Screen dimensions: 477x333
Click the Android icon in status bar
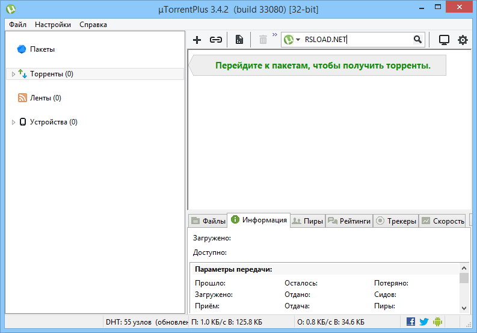tap(437, 322)
